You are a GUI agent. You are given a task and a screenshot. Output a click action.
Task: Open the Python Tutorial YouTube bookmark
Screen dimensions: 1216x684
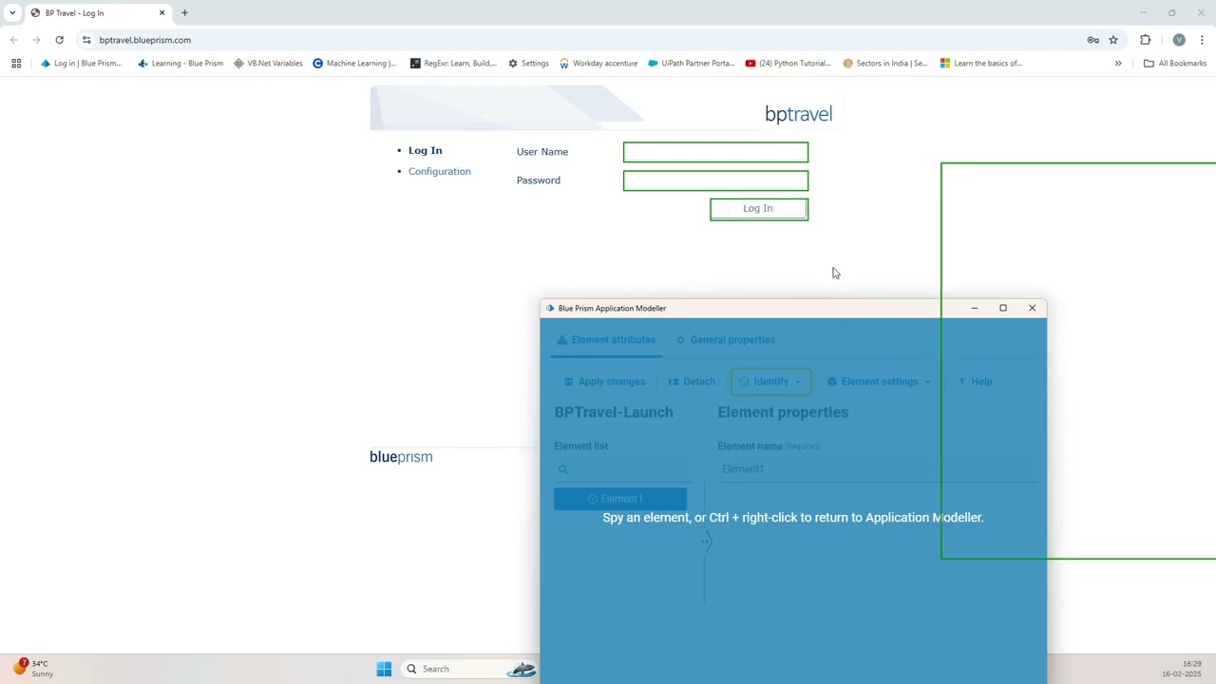(x=788, y=64)
